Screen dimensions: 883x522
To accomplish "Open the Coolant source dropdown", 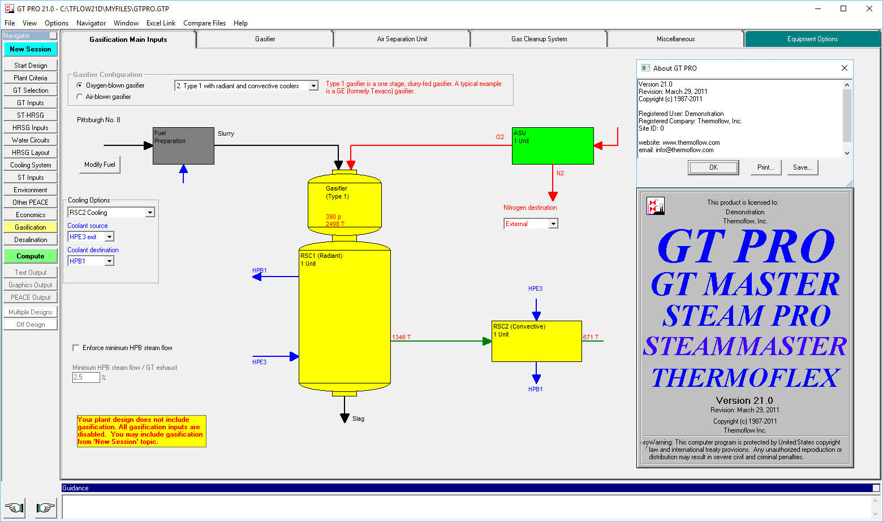I will tap(109, 237).
